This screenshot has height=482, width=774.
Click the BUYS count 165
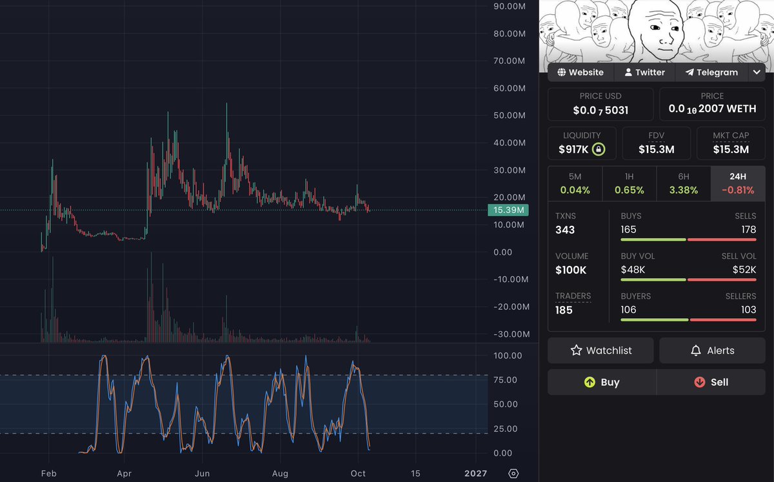[628, 230]
